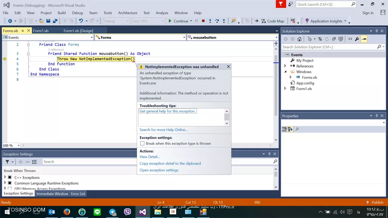
Task: Open the Architecture menu
Action: tap(127, 13)
